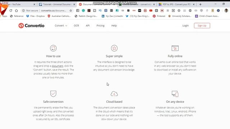
Task: Switch to the online converter video tab
Action: click(x=137, y=4)
